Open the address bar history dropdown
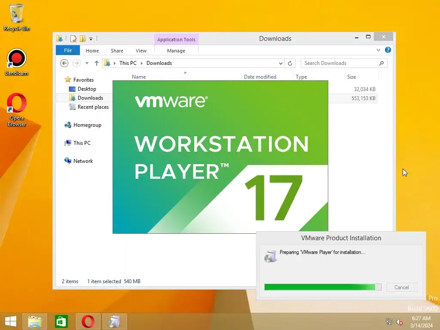 click(x=281, y=64)
